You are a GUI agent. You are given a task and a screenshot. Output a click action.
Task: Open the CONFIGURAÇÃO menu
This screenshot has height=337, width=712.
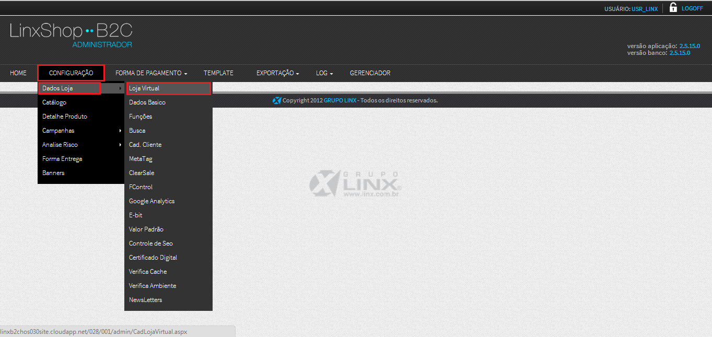(71, 73)
